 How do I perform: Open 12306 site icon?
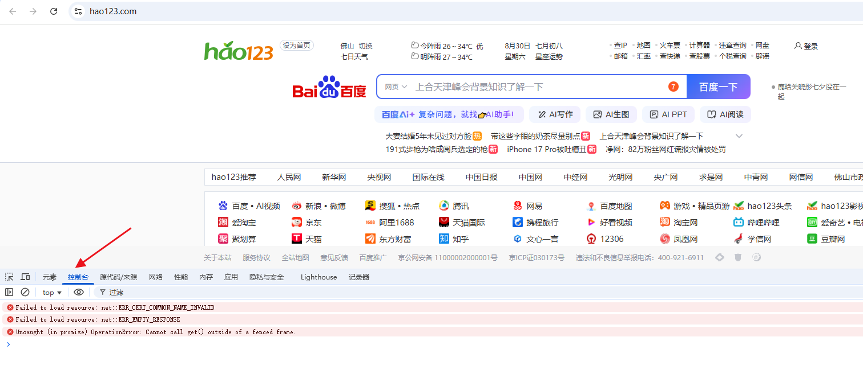[591, 239]
